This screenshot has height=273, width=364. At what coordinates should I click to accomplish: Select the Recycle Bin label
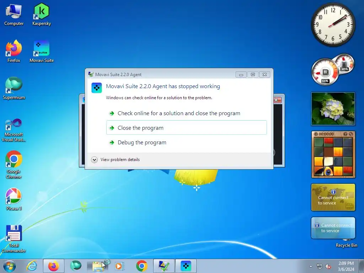[x=346, y=245]
